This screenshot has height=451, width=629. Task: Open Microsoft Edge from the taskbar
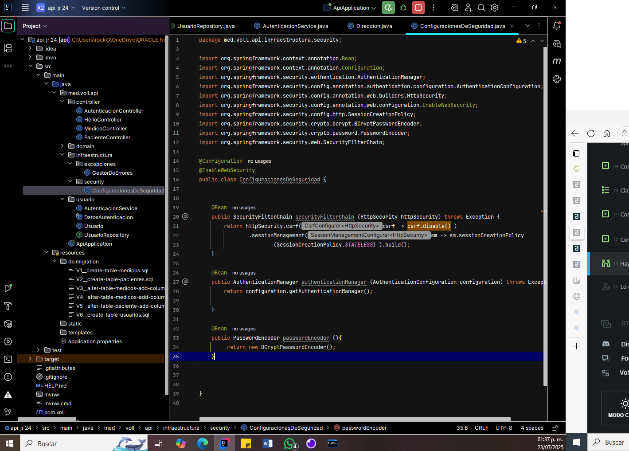(202, 443)
